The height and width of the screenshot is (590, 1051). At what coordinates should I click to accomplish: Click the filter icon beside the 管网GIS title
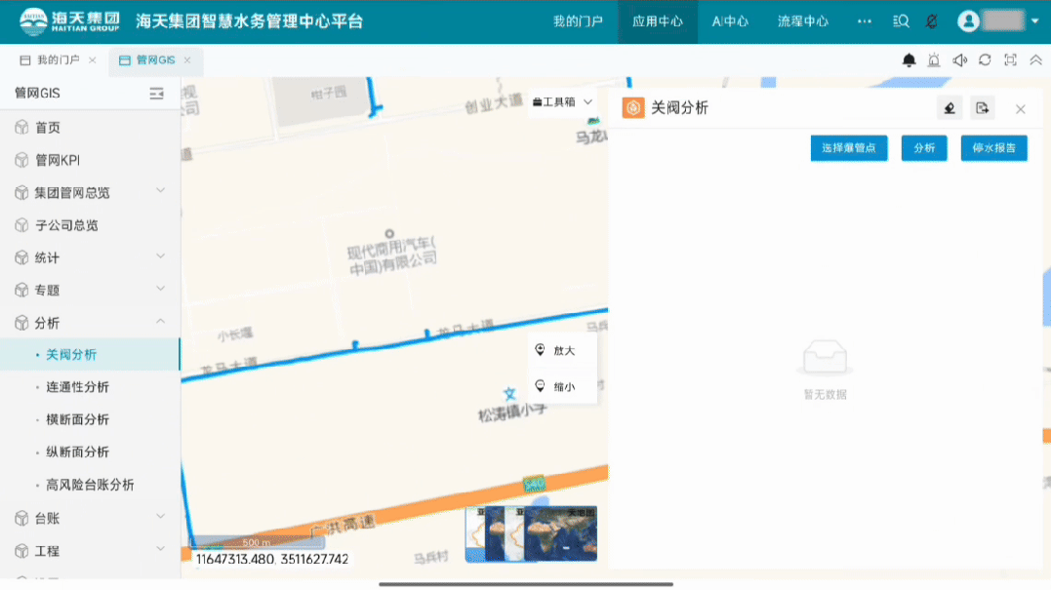[156, 93]
